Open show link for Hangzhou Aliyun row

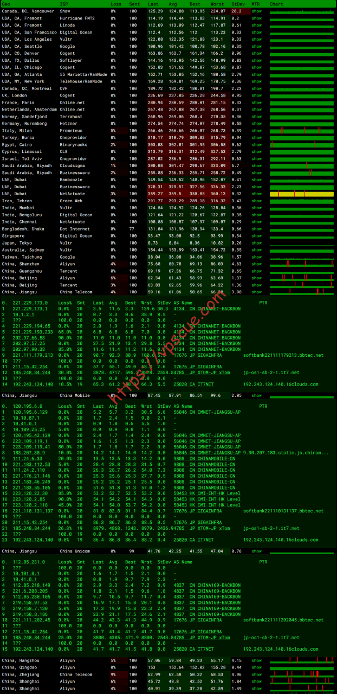point(256,660)
